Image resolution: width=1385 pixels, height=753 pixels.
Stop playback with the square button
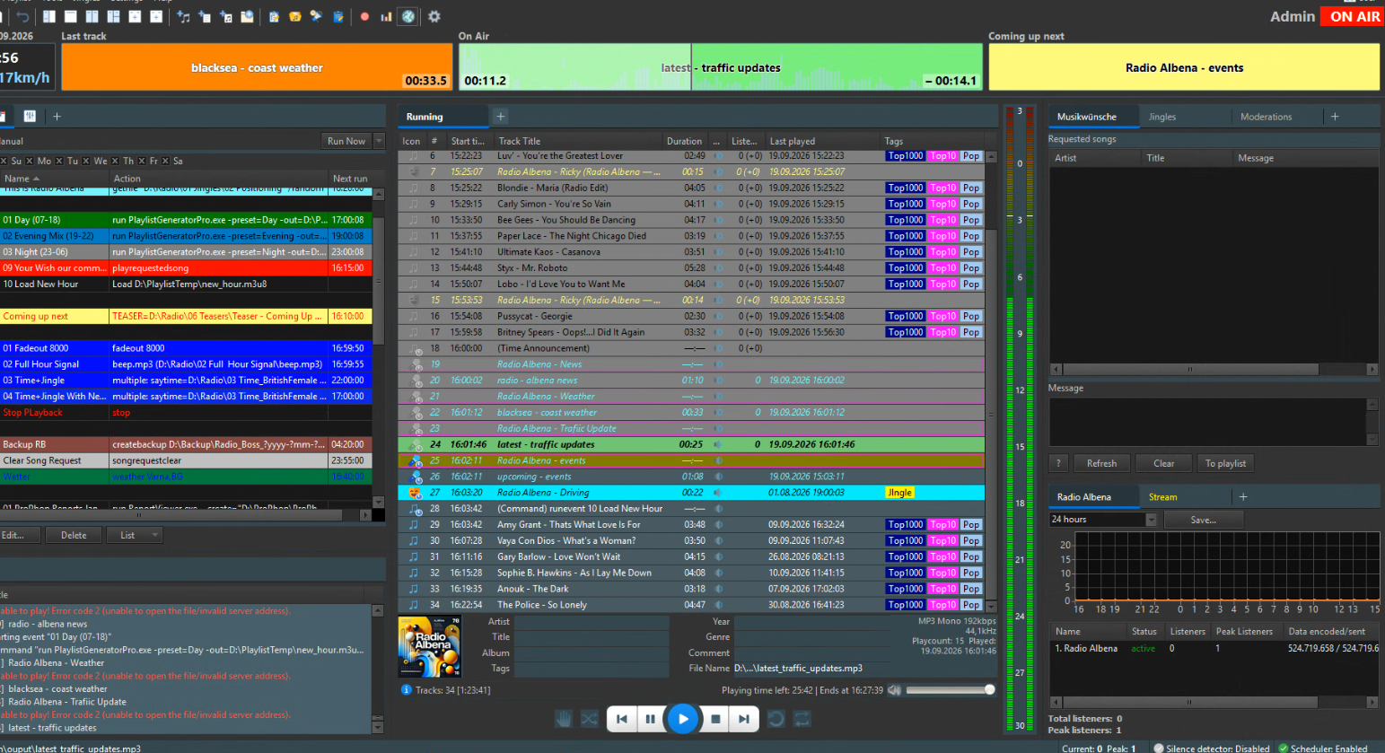[x=715, y=719]
